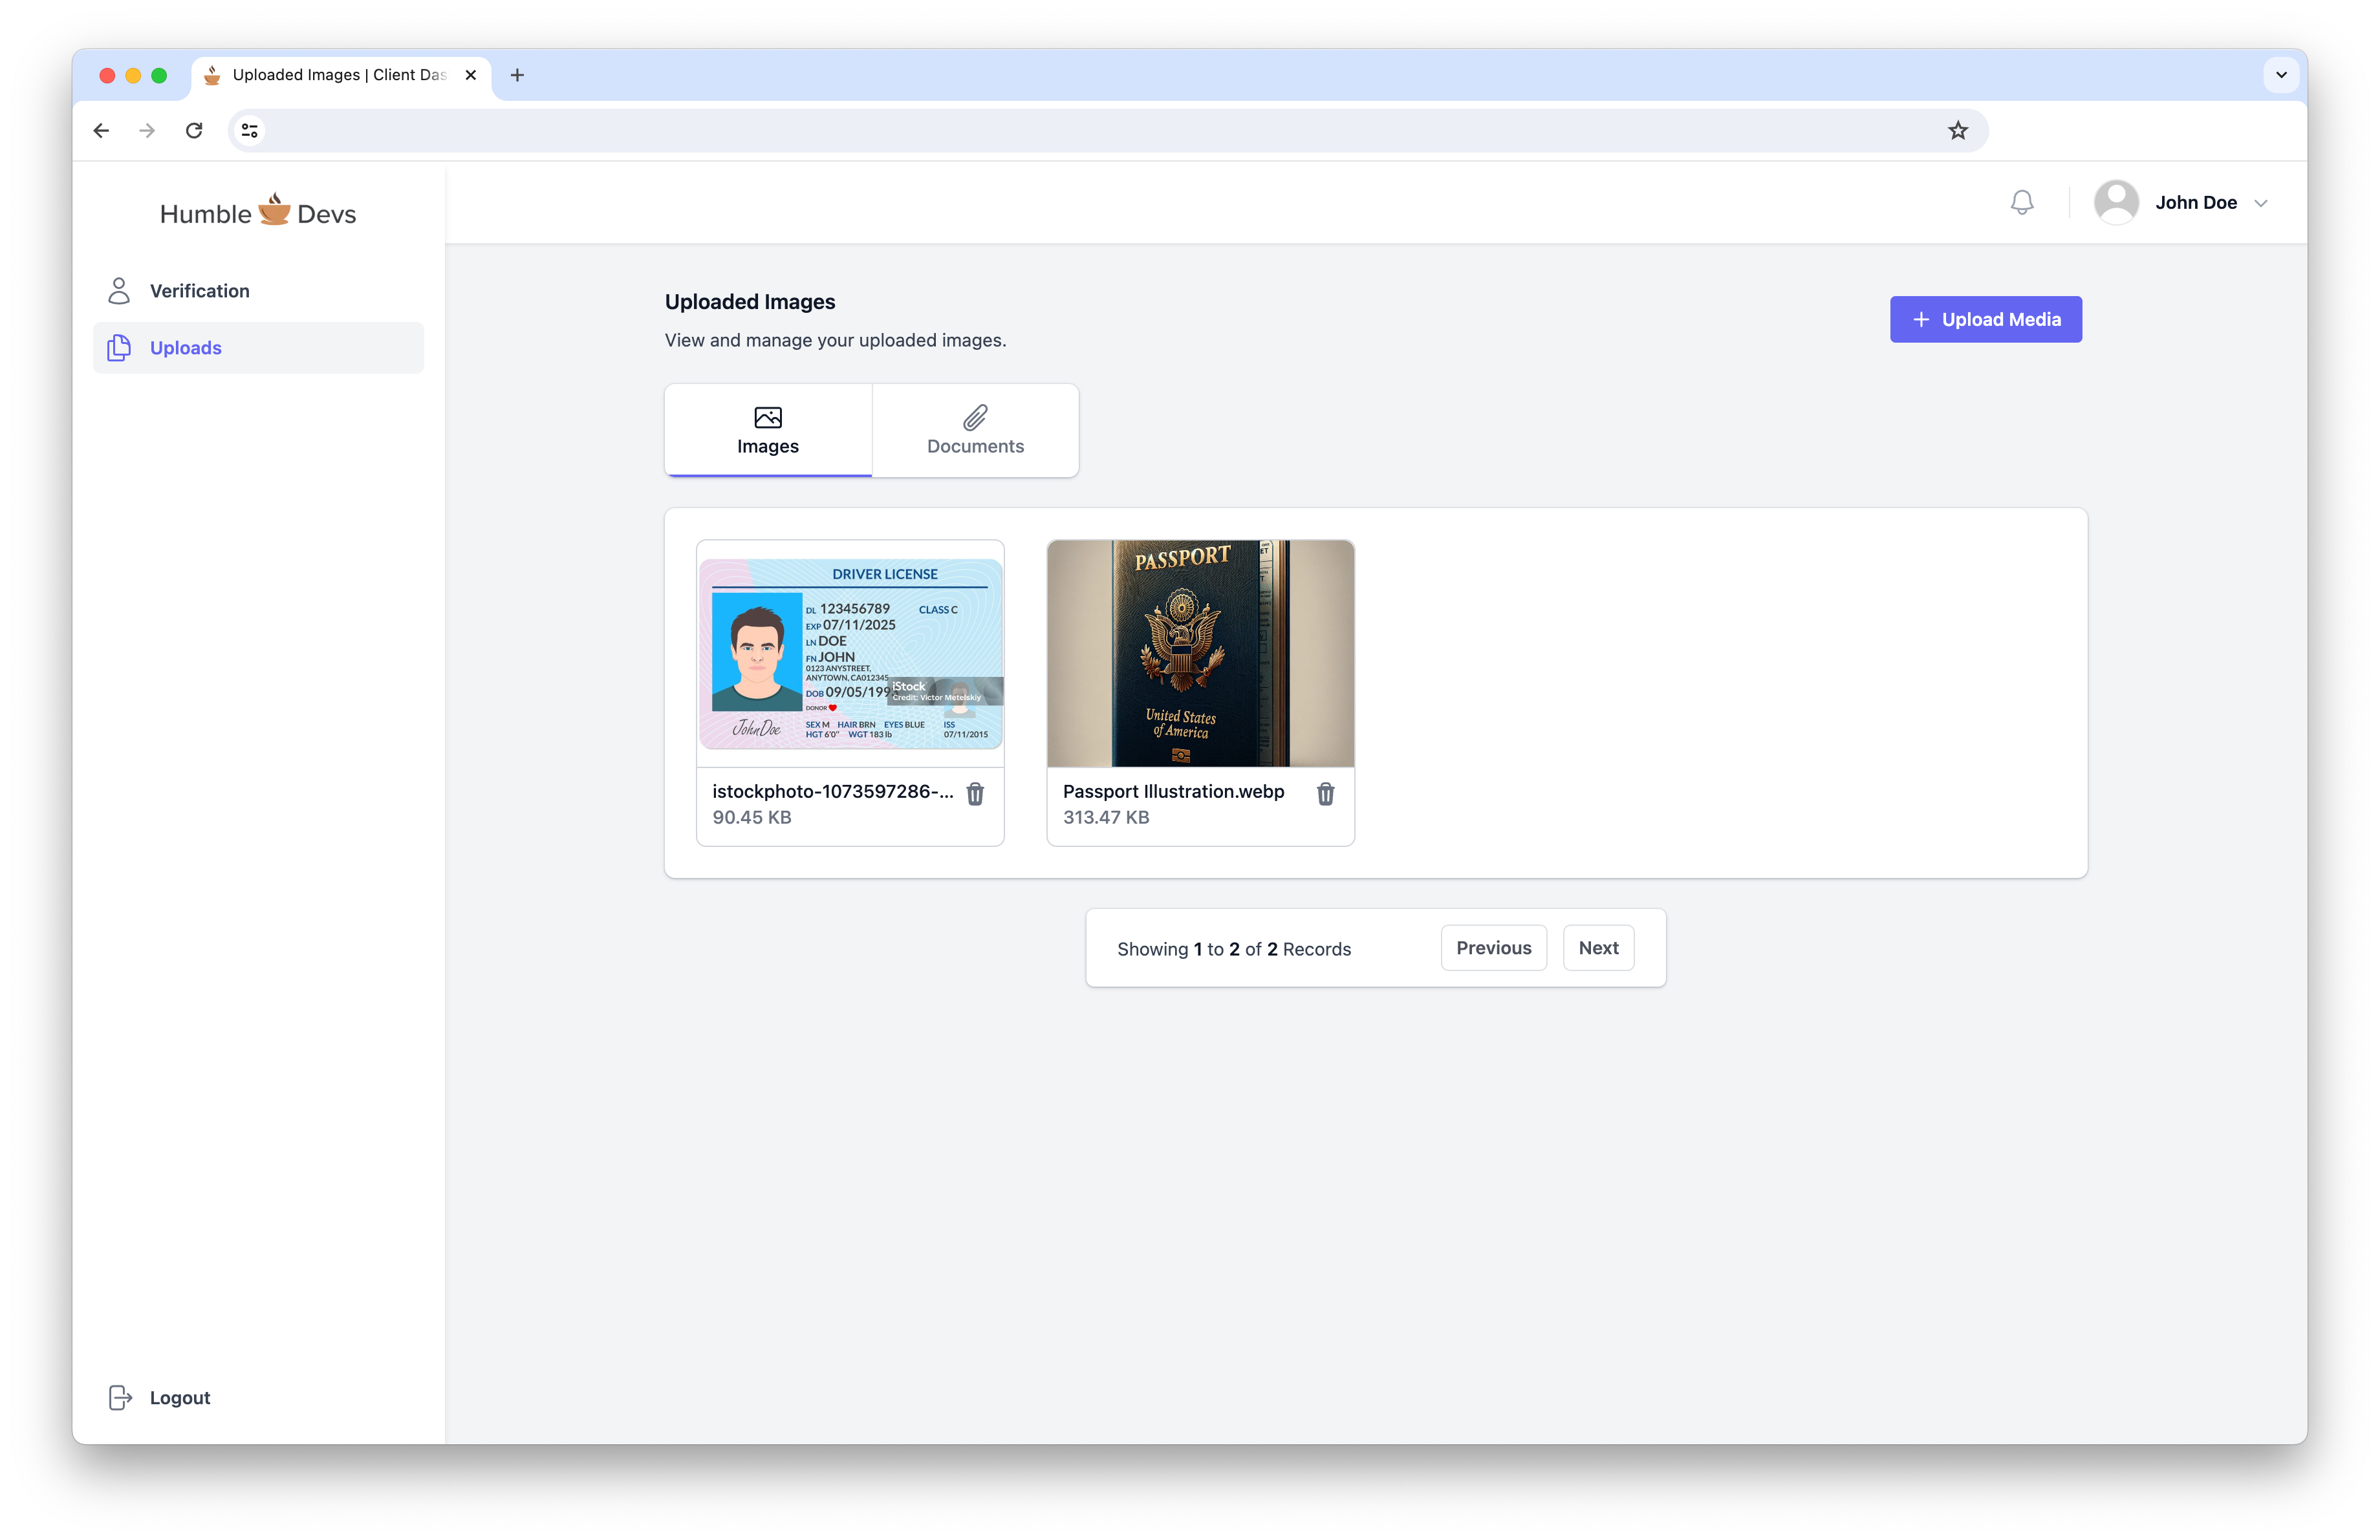Select the Uploaded Images browser tab
This screenshot has height=1540, width=2380.
(340, 75)
